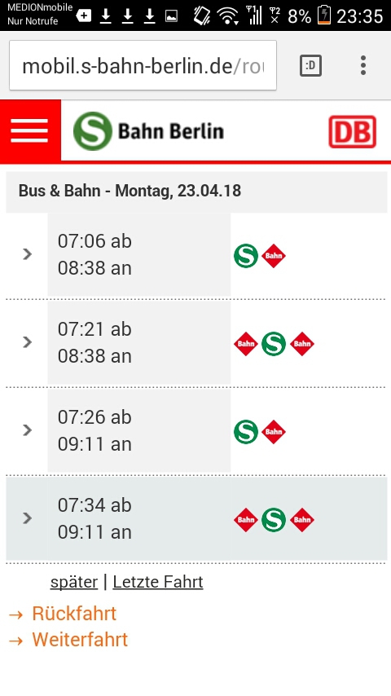Open the red hamburger menu
This screenshot has height=696, width=391.
coord(30,130)
